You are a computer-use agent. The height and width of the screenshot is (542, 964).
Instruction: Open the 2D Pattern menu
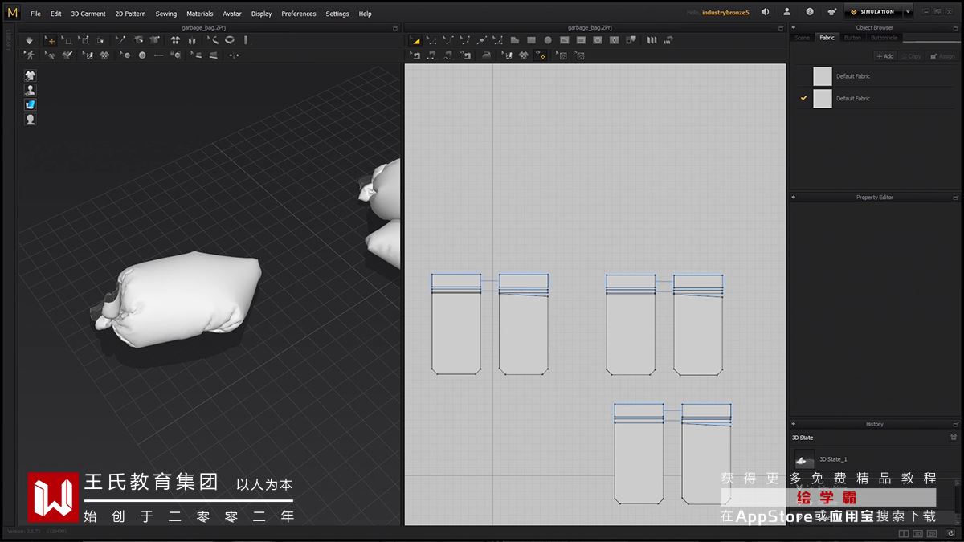130,14
